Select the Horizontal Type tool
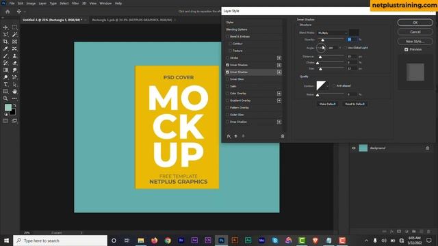 [5, 84]
